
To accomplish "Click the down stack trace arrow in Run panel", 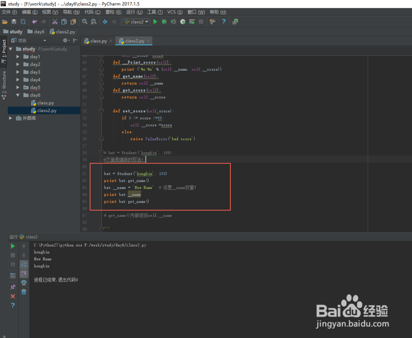I will click(x=23, y=255).
